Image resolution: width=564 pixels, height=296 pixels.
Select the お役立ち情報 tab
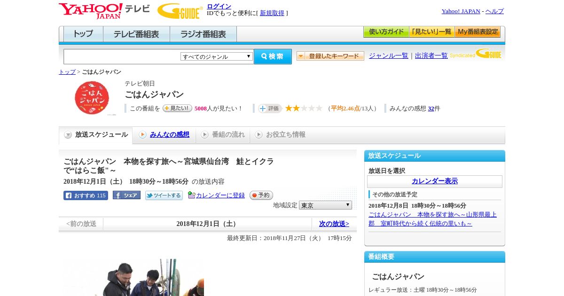point(280,135)
